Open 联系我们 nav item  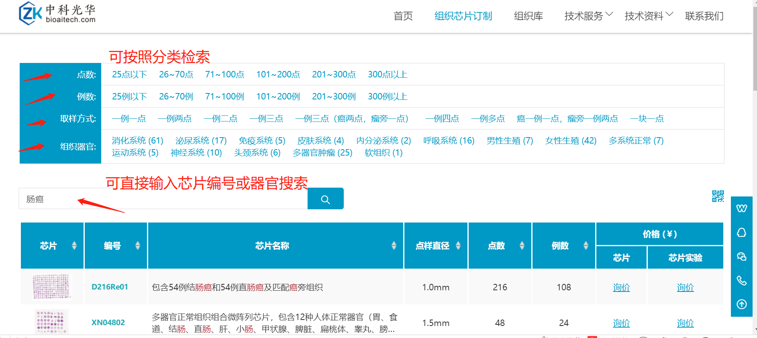pos(704,16)
